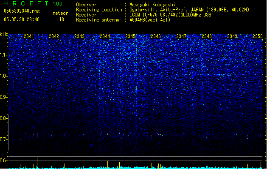Click the name Masayuki Kobayashi

coord(152,5)
